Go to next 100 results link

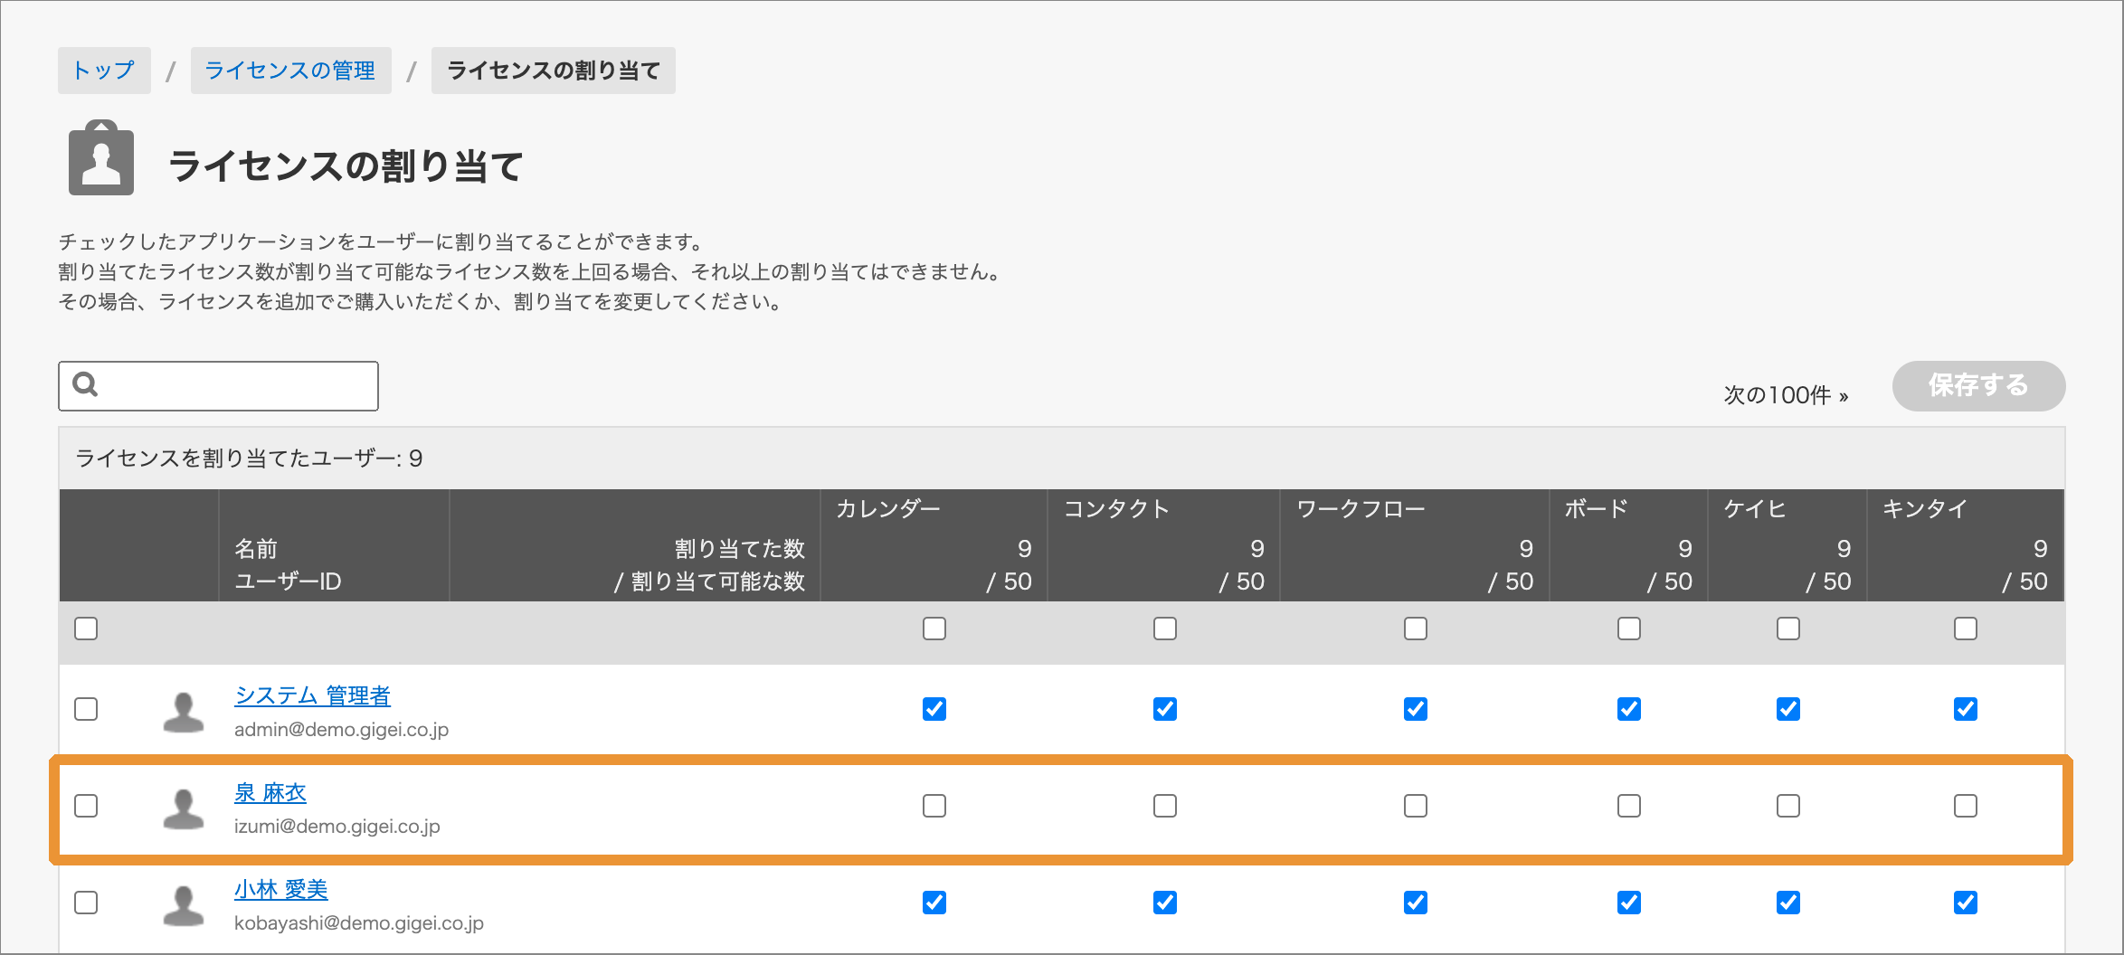coord(1786,395)
